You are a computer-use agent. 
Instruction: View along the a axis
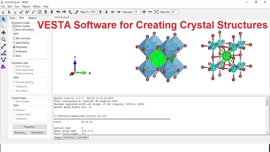(x=3, y=12)
